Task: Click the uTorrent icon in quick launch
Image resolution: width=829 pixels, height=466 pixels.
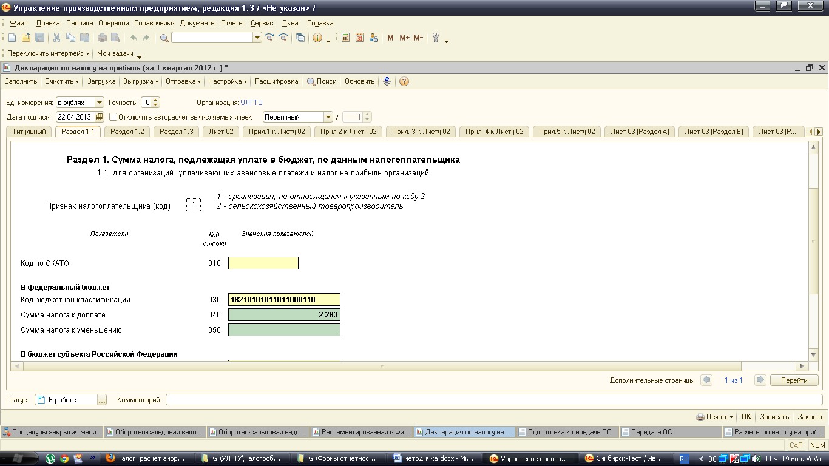Action: tap(51, 459)
